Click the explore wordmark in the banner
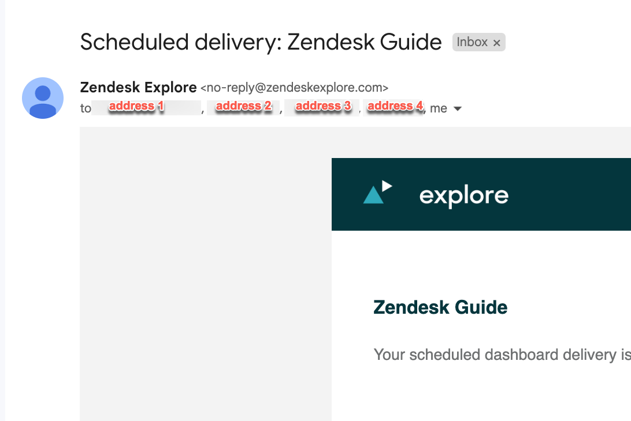 (463, 197)
